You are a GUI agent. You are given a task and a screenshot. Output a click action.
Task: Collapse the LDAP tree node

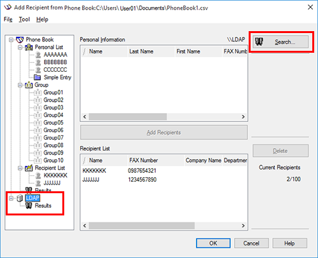pos(11,198)
